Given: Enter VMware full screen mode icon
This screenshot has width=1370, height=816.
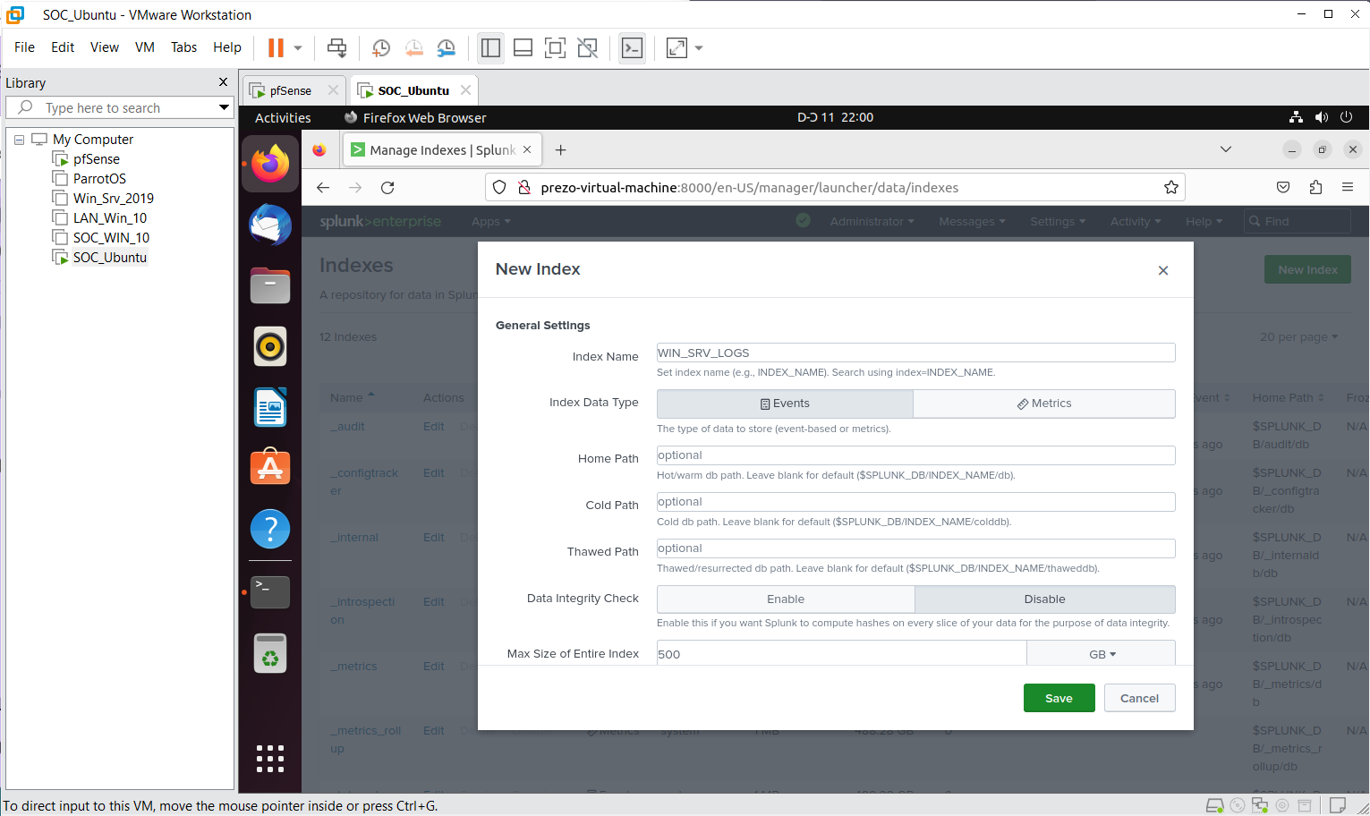Looking at the screenshot, I should click(x=555, y=48).
